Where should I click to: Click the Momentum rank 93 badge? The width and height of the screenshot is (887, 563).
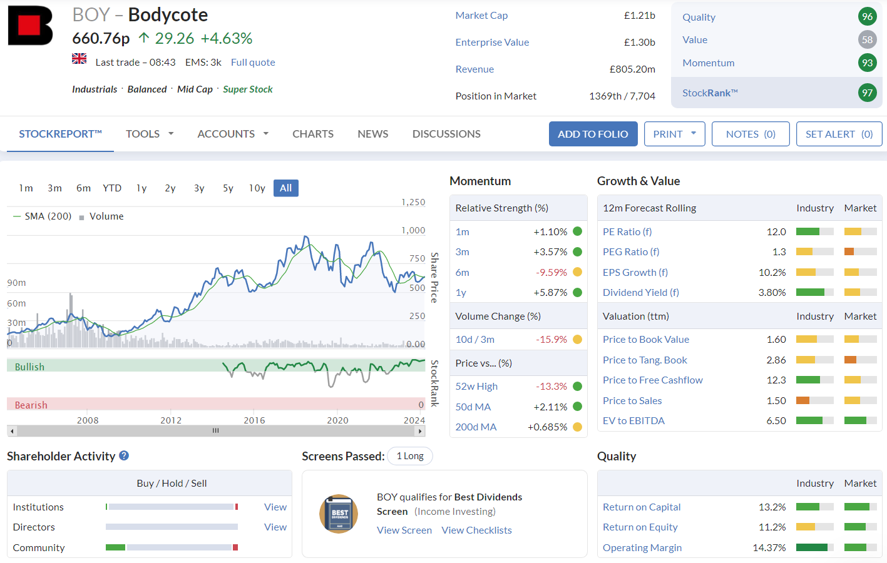click(x=867, y=63)
